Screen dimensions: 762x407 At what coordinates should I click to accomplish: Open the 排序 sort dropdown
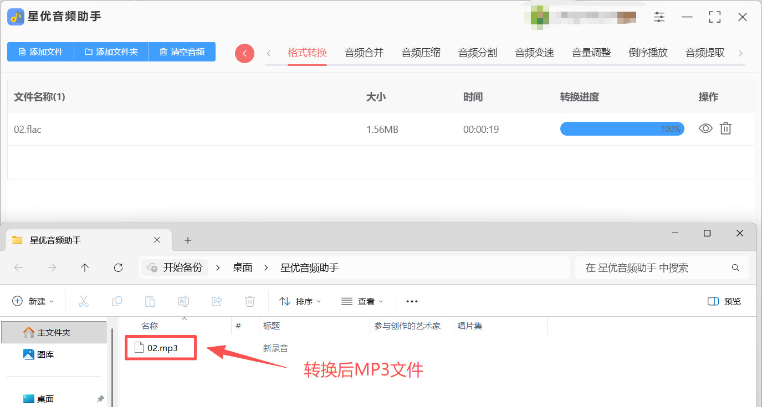[x=300, y=301]
